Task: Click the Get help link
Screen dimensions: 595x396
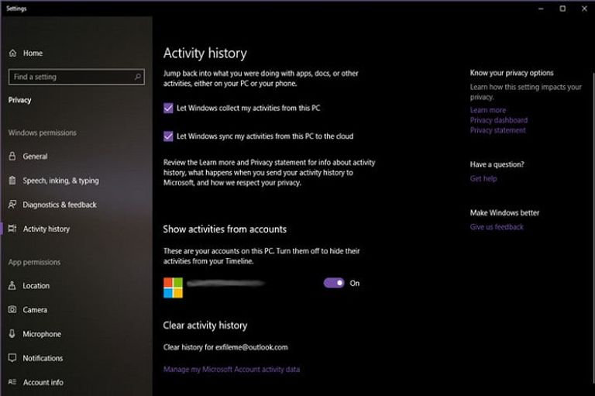Action: (483, 178)
